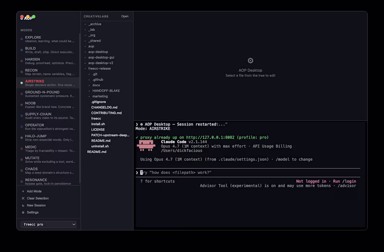Click the refresh icon beside New Session

pyautogui.click(x=23, y=206)
